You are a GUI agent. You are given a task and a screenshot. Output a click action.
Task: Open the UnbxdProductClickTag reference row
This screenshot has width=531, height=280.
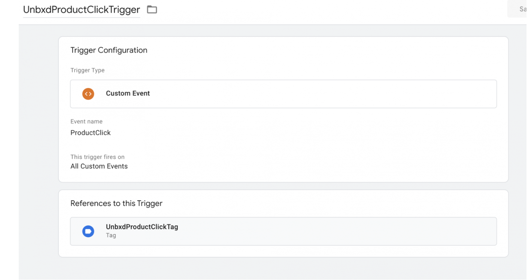(x=283, y=231)
